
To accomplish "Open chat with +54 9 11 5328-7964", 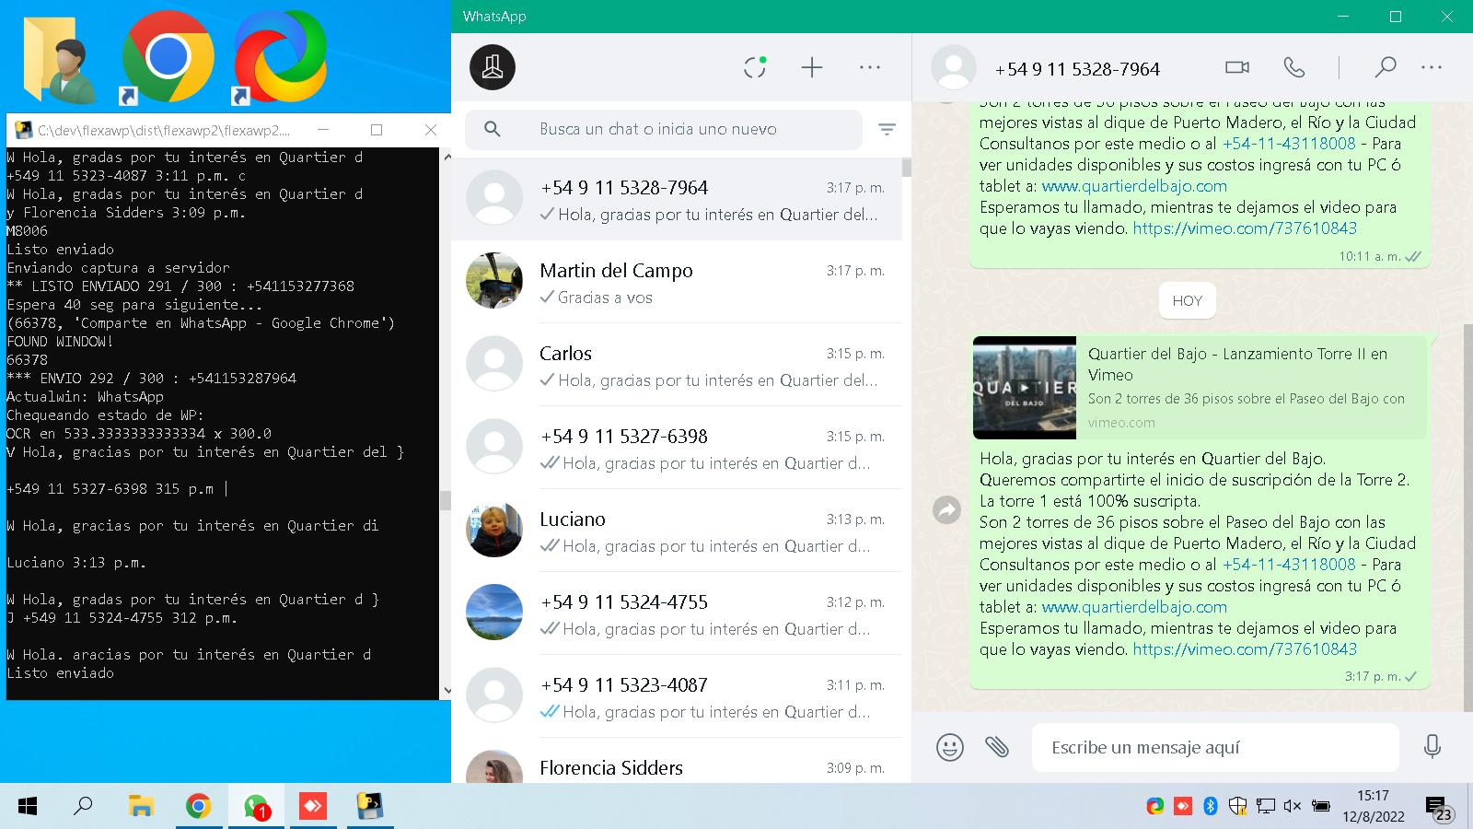I will tap(676, 199).
